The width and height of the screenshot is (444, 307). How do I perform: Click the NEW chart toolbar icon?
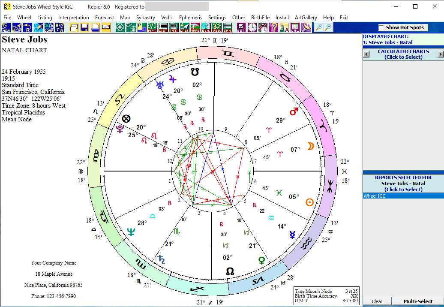[x=6, y=27]
